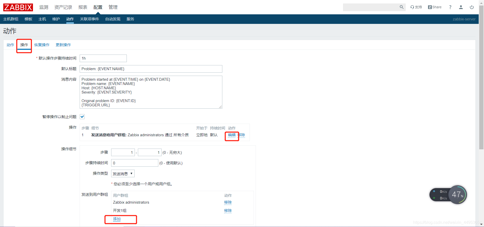Open the 配置 top menu
The height and width of the screenshot is (227, 484).
tap(98, 7)
